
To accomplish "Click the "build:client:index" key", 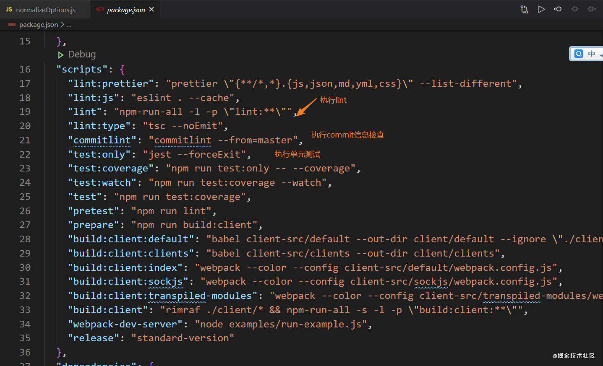I will [x=125, y=267].
